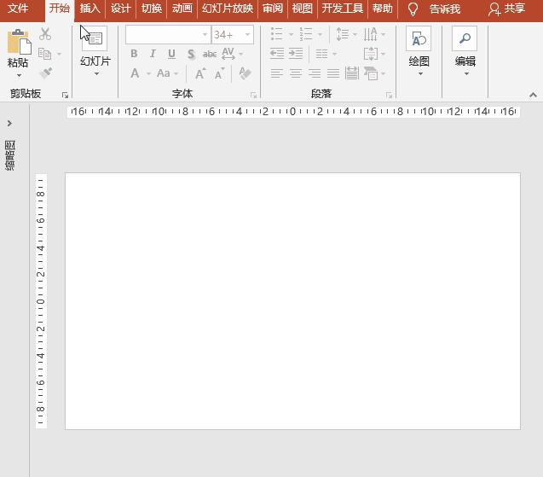Screen dimensions: 543x477
Task: Click the Cut scissors icon
Action: pyautogui.click(x=45, y=34)
